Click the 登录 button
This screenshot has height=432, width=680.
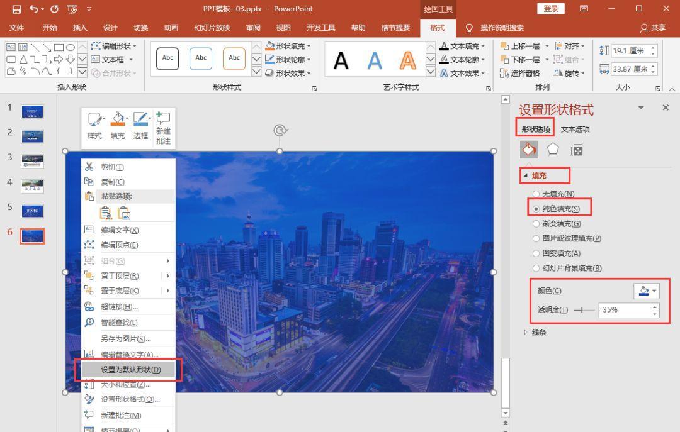pyautogui.click(x=551, y=9)
